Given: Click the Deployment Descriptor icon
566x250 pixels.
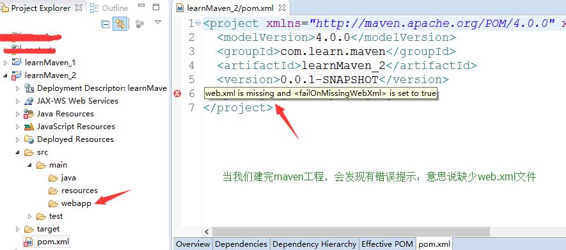Looking at the screenshot, I should (x=29, y=88).
